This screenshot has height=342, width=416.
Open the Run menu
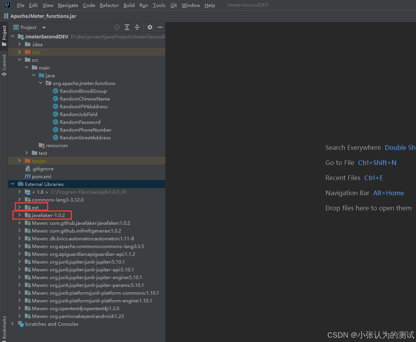click(x=144, y=5)
